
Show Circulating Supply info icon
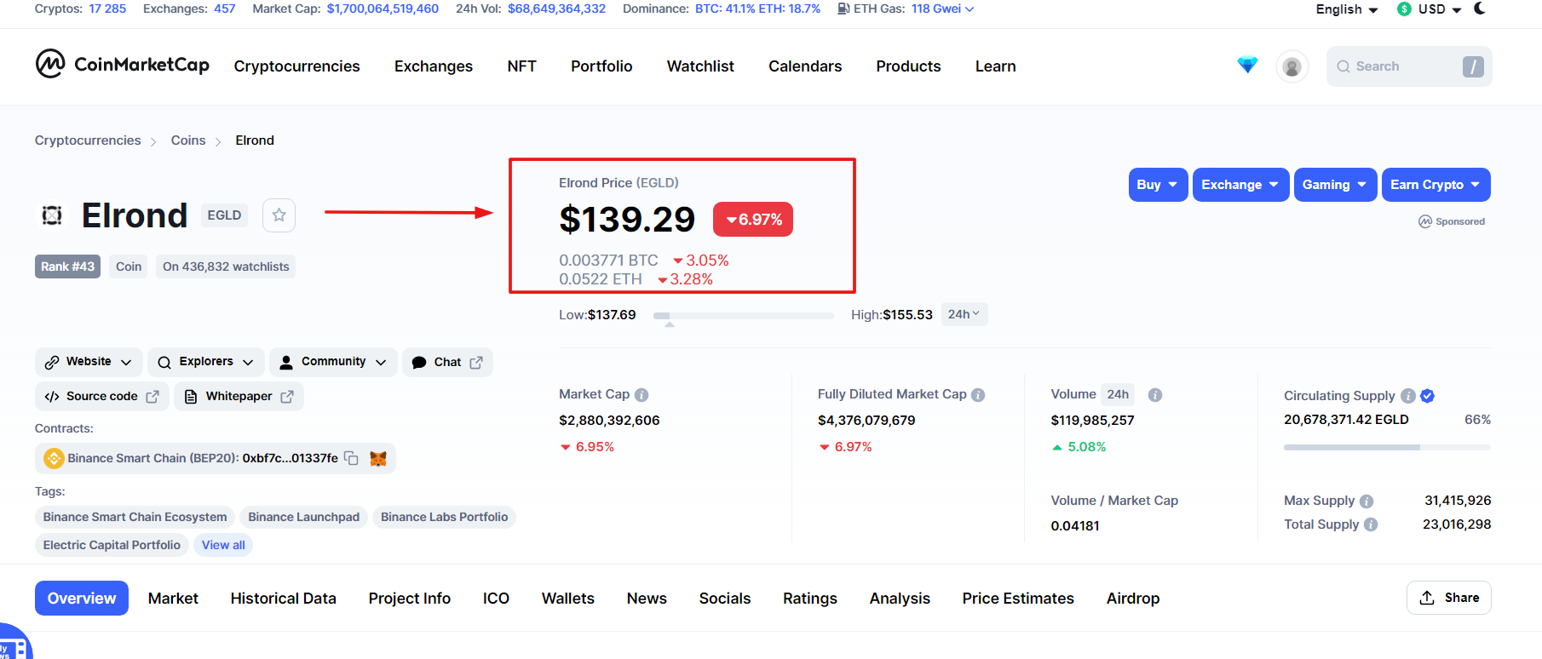tap(1408, 396)
